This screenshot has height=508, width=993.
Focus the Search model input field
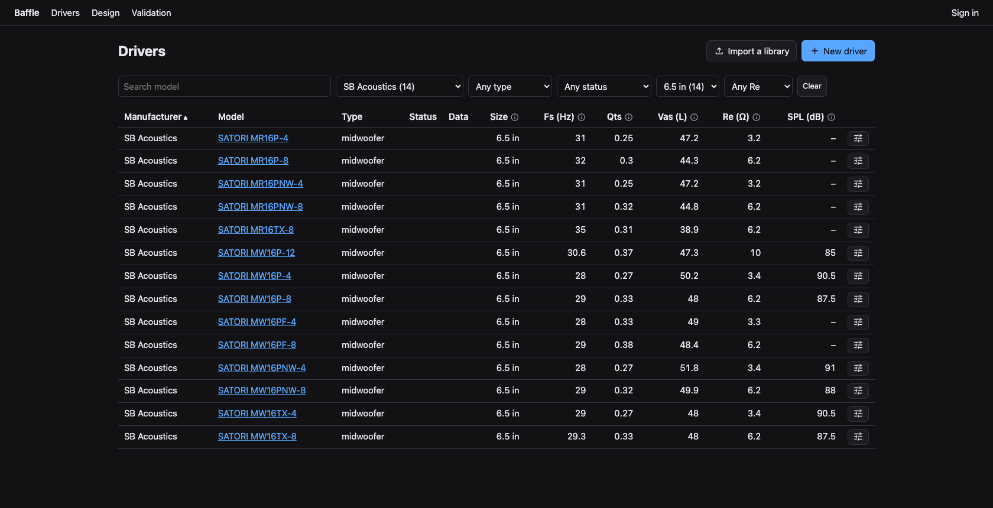coord(225,86)
